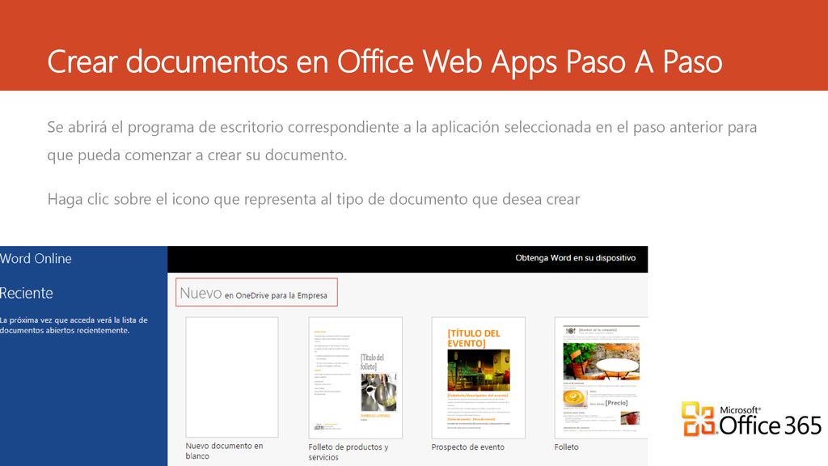This screenshot has width=828, height=466.
Task: Click the Prospecto de evento label
Action: click(x=468, y=447)
